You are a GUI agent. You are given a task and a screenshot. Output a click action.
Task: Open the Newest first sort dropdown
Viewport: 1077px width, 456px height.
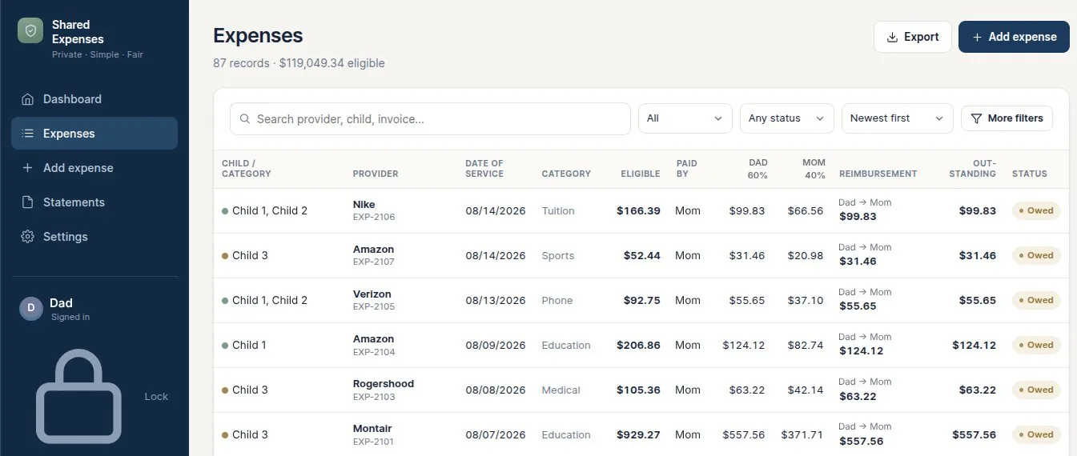click(x=898, y=118)
